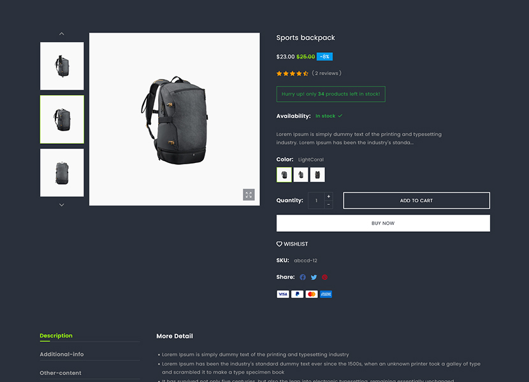Screen dimensions: 529x382
Task: Select the first color swatch
Action: 284,174
